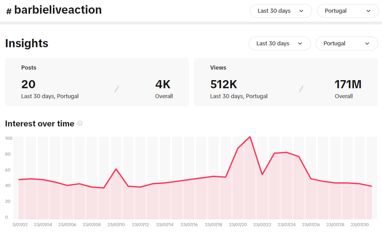This screenshot has width=382, height=237.
Task: Click the barbieliveaction hashtag title
Action: (58, 10)
